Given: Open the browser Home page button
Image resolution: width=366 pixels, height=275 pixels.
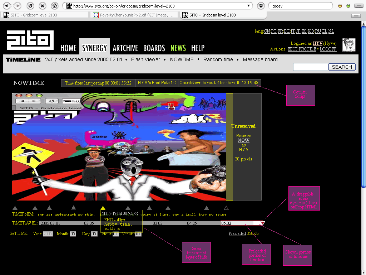Looking at the screenshot, I should (55, 6).
